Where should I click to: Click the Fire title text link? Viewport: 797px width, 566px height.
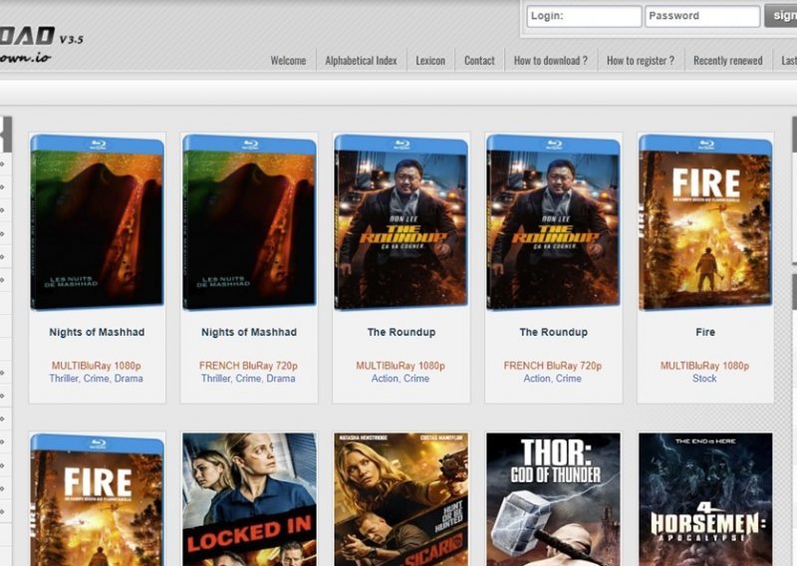(x=705, y=332)
